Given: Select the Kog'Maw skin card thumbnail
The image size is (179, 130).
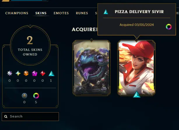Looking at the screenshot, I should click(92, 68).
